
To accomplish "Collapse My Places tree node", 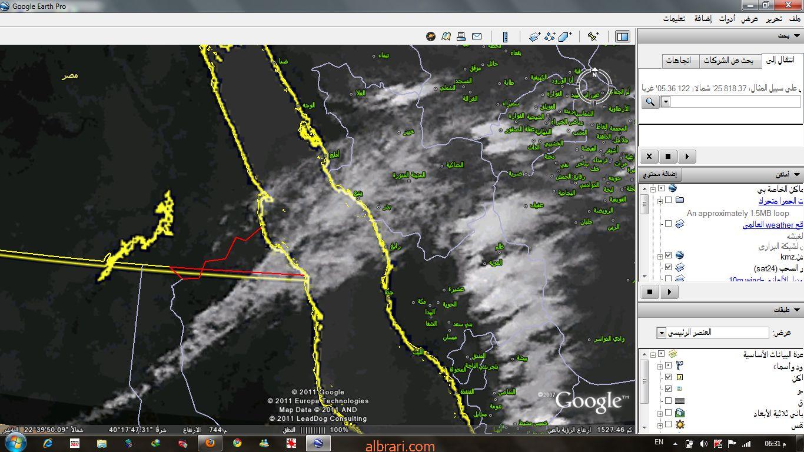I will 653,188.
